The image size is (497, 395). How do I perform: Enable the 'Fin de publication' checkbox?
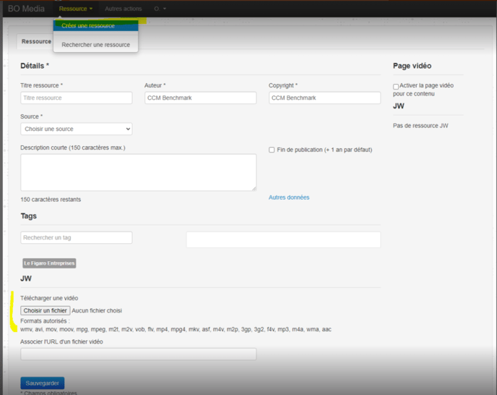pyautogui.click(x=272, y=150)
